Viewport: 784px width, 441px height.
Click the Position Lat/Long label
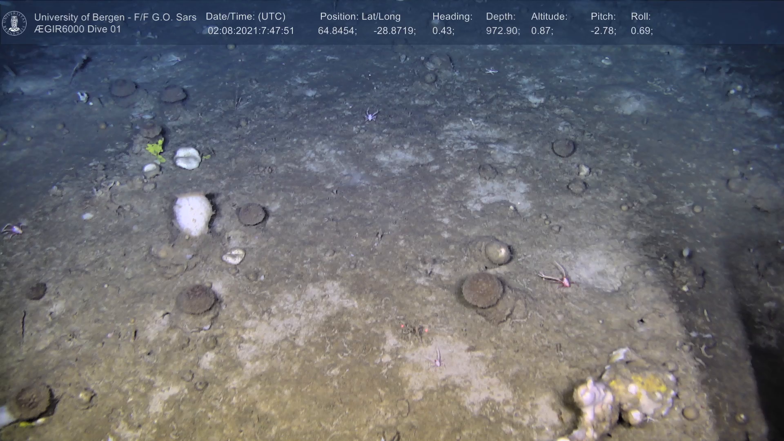(x=360, y=17)
